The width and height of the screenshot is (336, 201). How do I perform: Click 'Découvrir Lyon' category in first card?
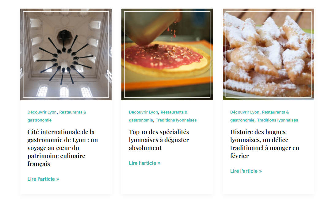42,112
